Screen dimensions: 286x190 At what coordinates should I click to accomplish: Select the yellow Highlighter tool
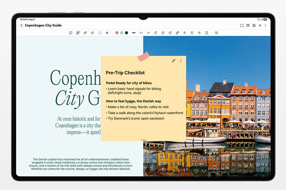pos(85,33)
